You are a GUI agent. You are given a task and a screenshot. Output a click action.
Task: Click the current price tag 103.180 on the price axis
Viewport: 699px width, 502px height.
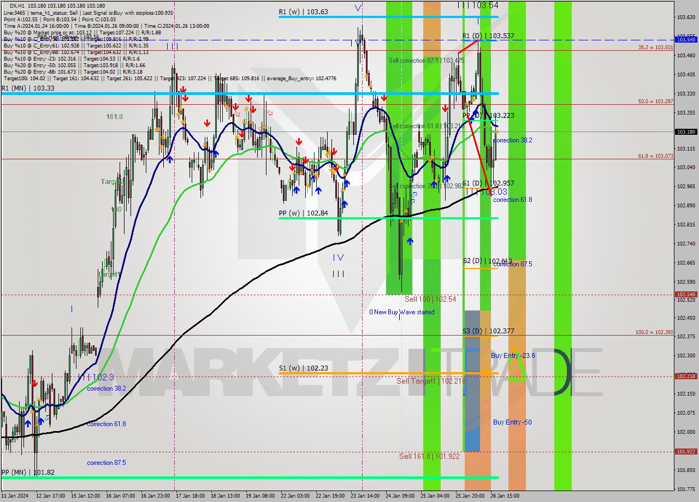pos(686,132)
